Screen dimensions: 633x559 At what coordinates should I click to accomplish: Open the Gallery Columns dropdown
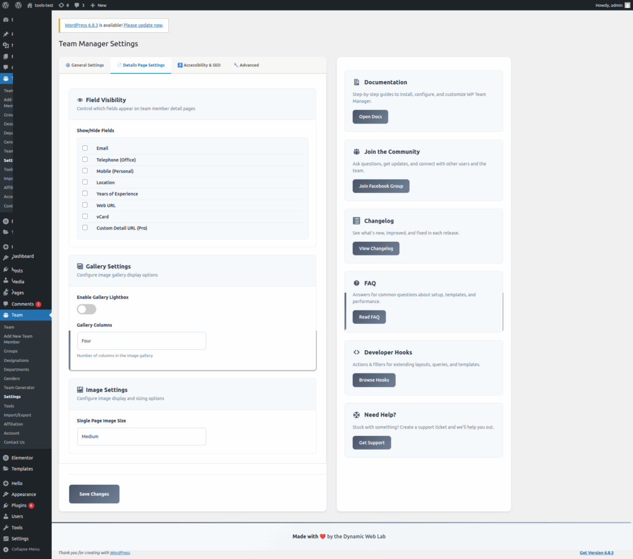(141, 341)
